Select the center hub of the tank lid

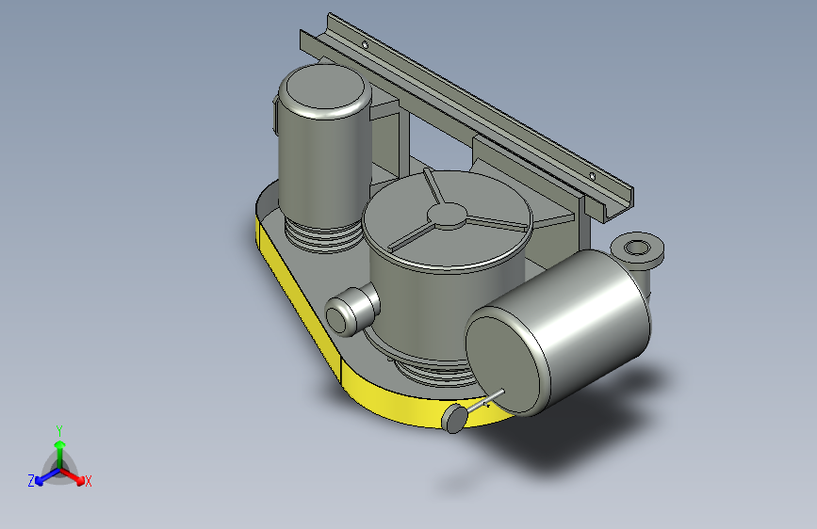pos(446,215)
